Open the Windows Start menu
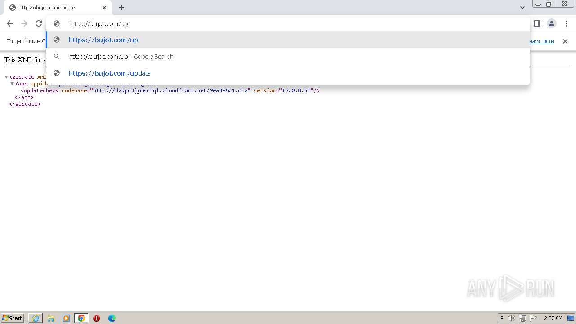This screenshot has height=324, width=576. [x=13, y=318]
